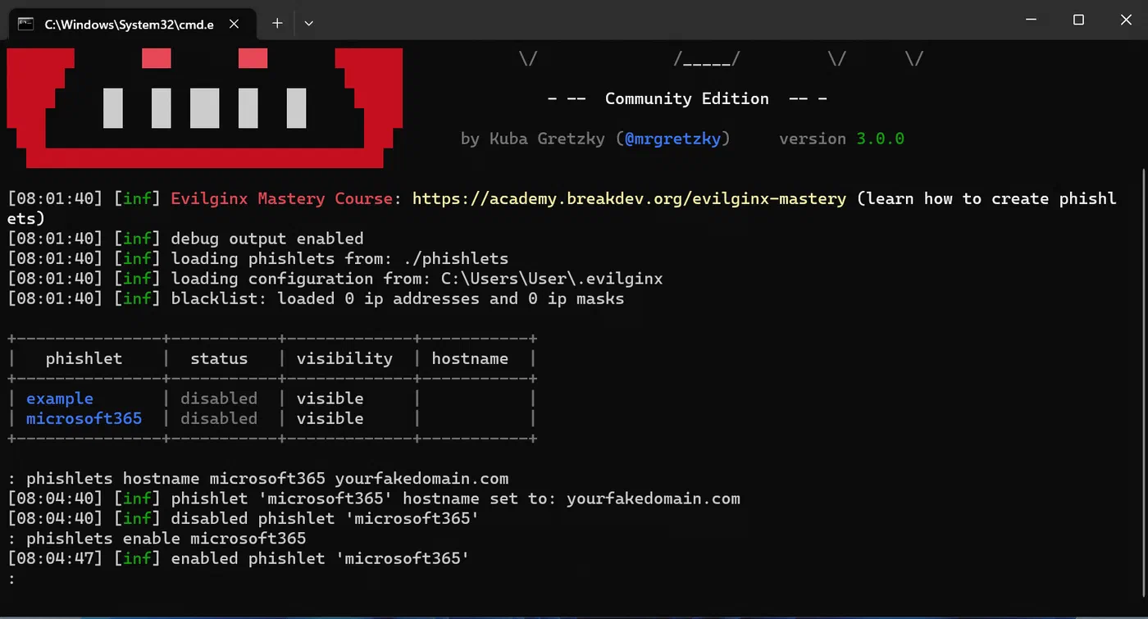The image size is (1148, 619).
Task: Click the [08:04:47] timestamp
Action: (x=55, y=558)
